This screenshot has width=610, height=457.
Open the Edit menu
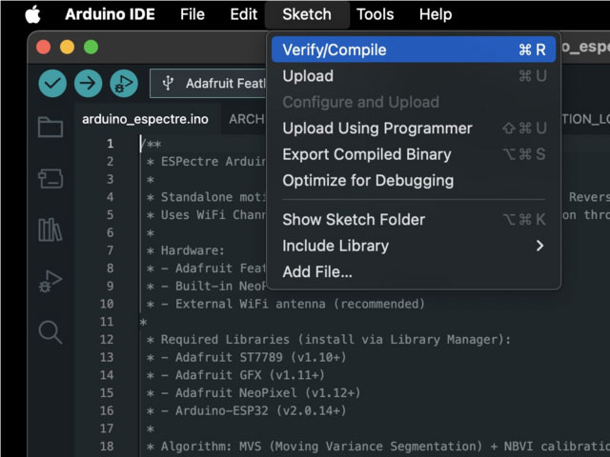pos(244,14)
